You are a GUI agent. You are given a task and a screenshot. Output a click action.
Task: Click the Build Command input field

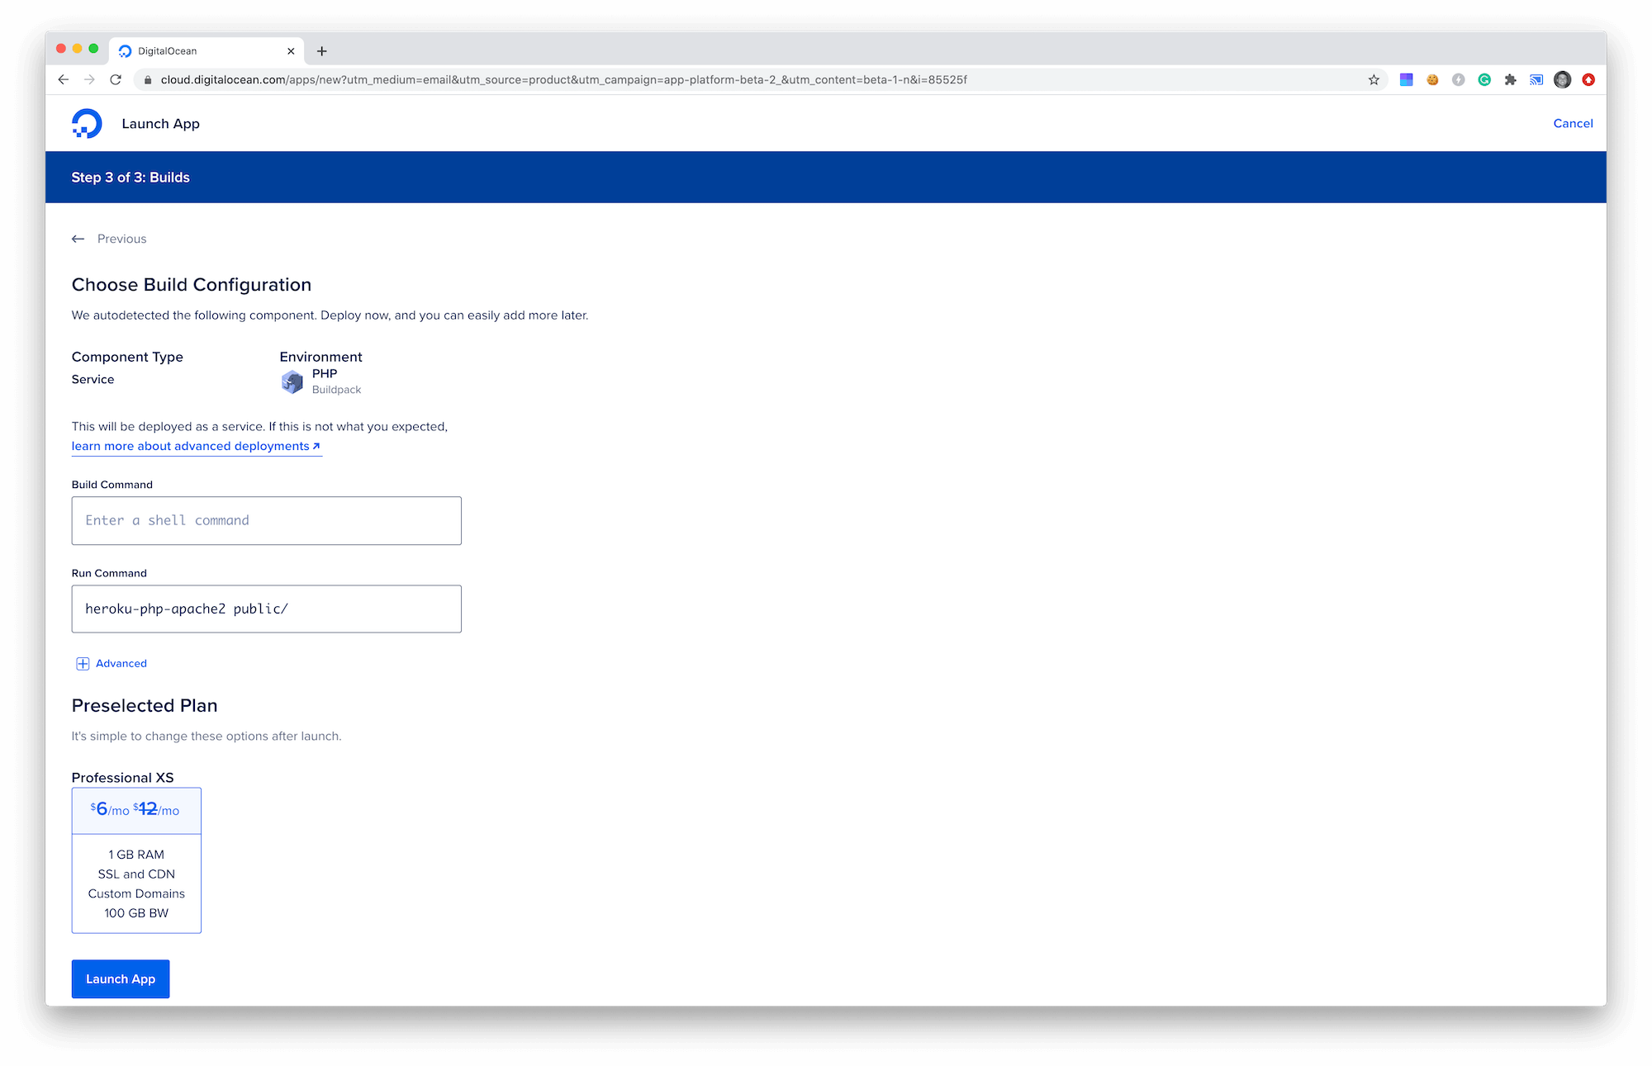click(x=266, y=519)
